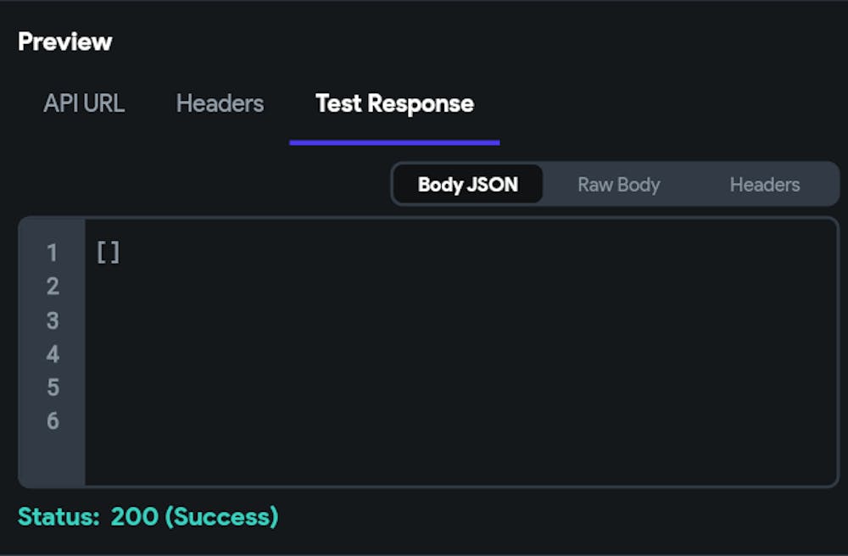Click line number 1 in the gutter

coord(53,253)
